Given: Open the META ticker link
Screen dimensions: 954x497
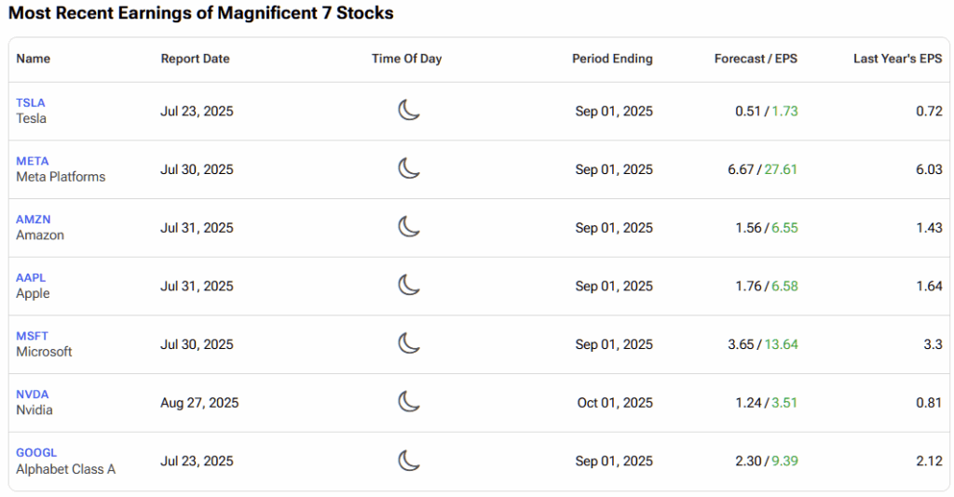Looking at the screenshot, I should (33, 161).
